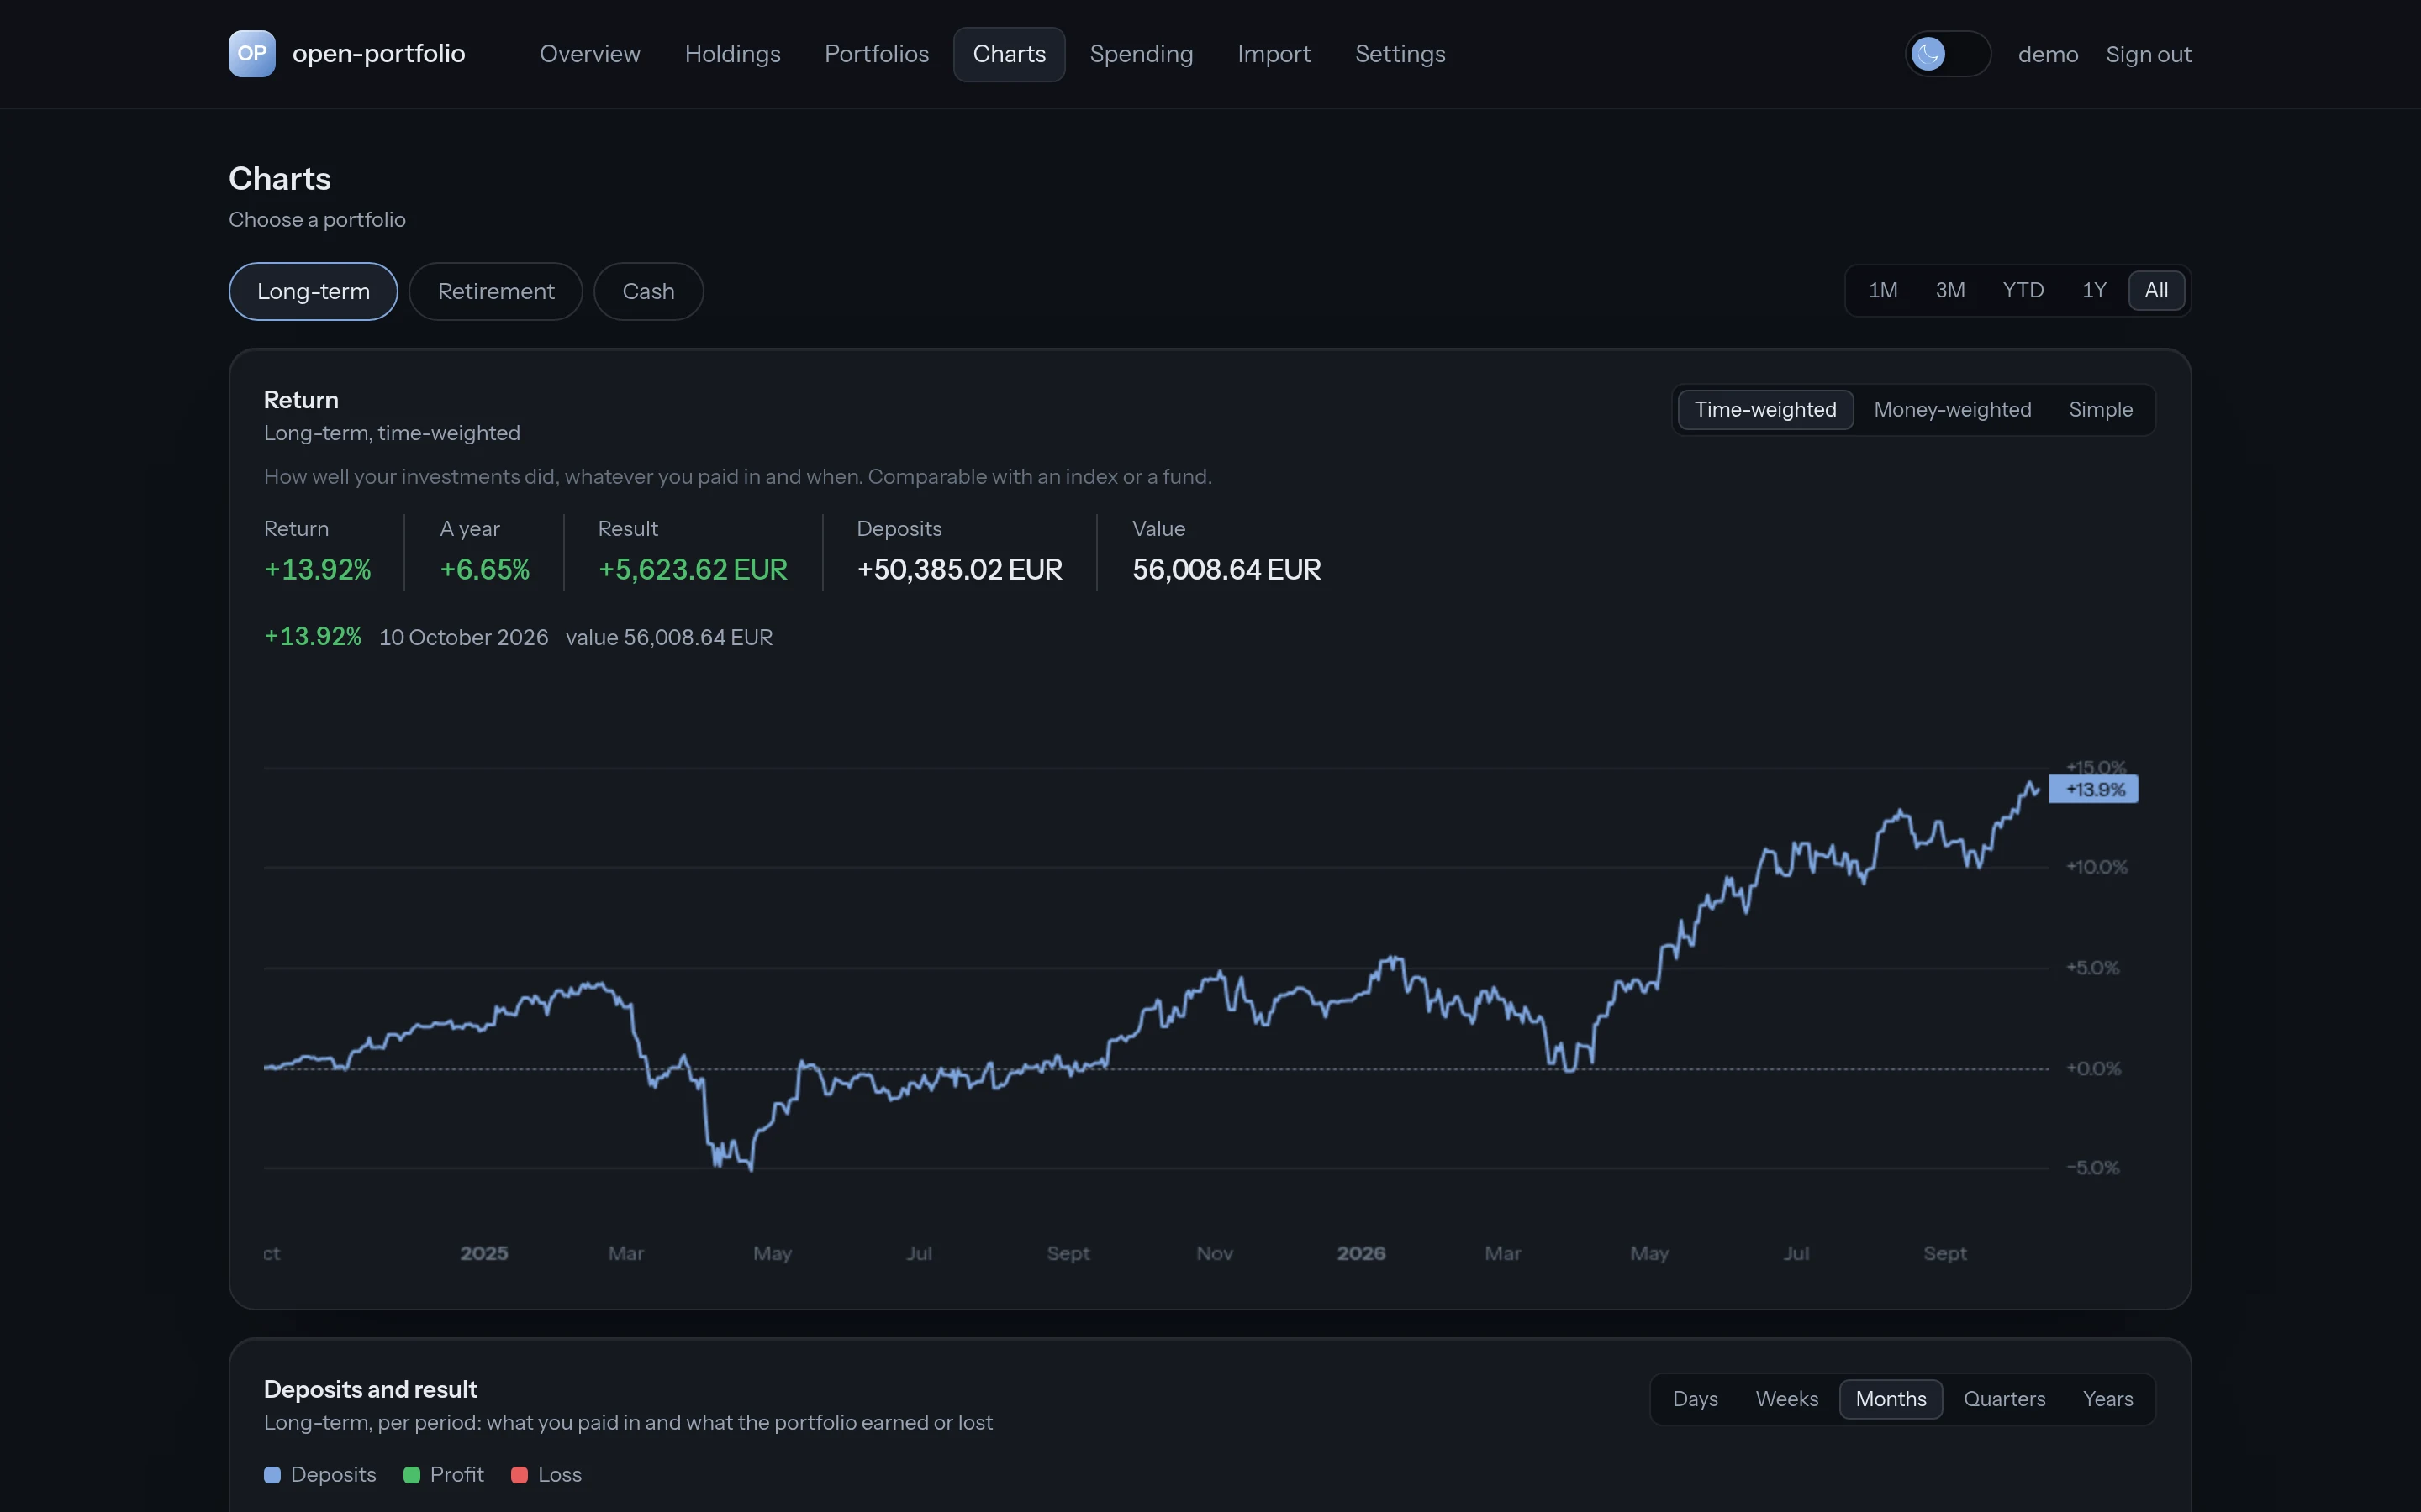
Task: Group deposits by Days
Action: tap(1695, 1399)
